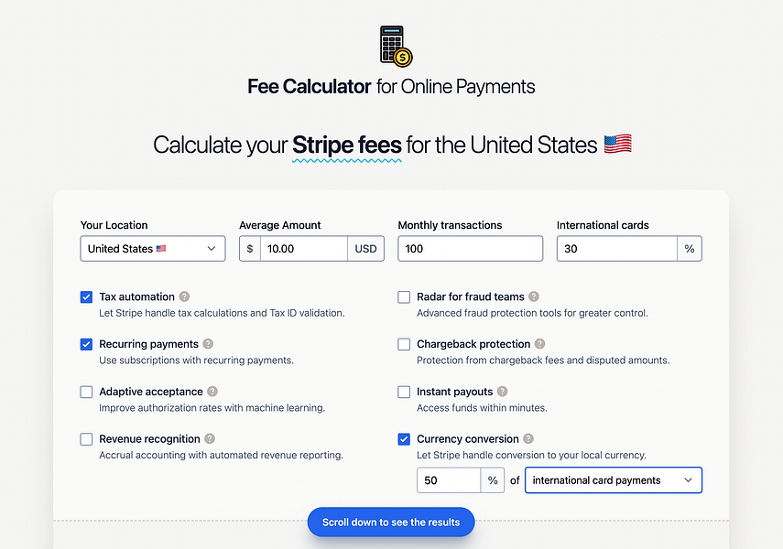
Task: Turn off Currency conversion
Action: [x=404, y=439]
